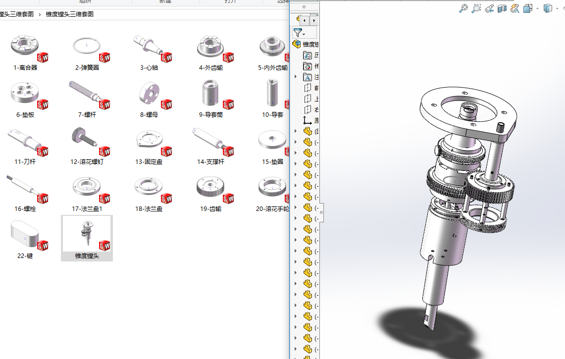Click the Zoom to Fit magnifier icon
Screen dimensions: 565x359
pos(463,8)
